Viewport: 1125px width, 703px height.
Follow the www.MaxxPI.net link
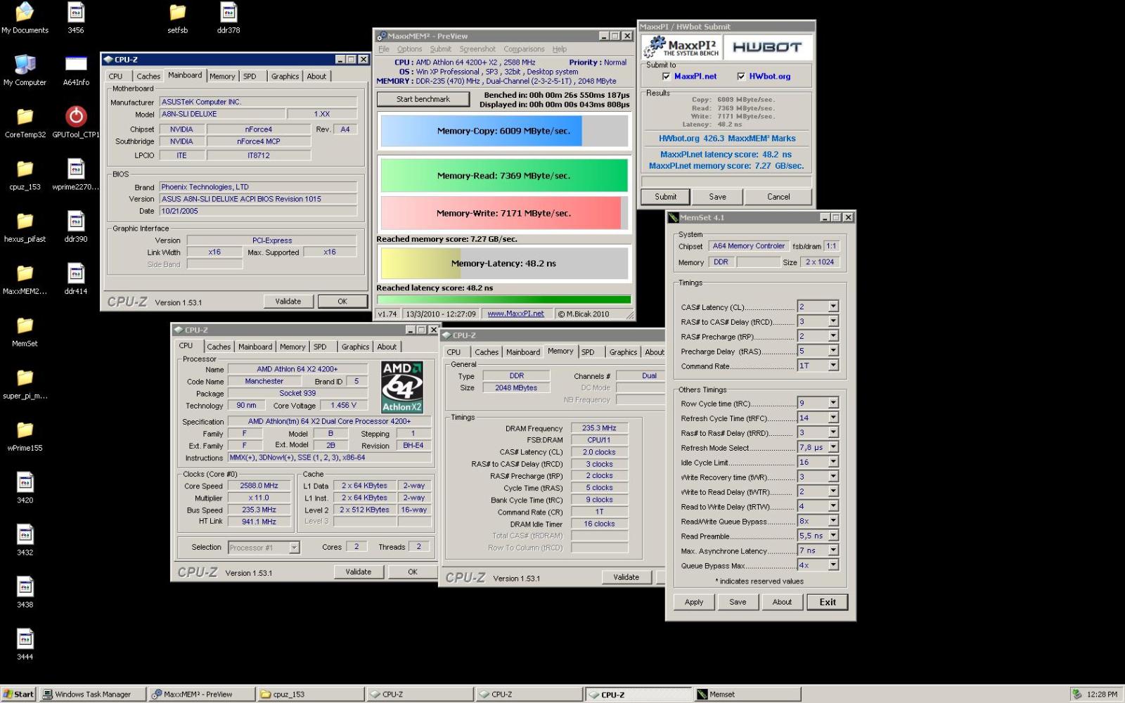[515, 314]
